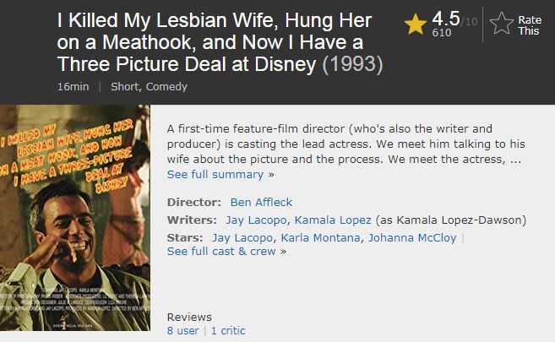Open the movie poster thumbnail
This screenshot has height=342, width=555.
point(74,218)
